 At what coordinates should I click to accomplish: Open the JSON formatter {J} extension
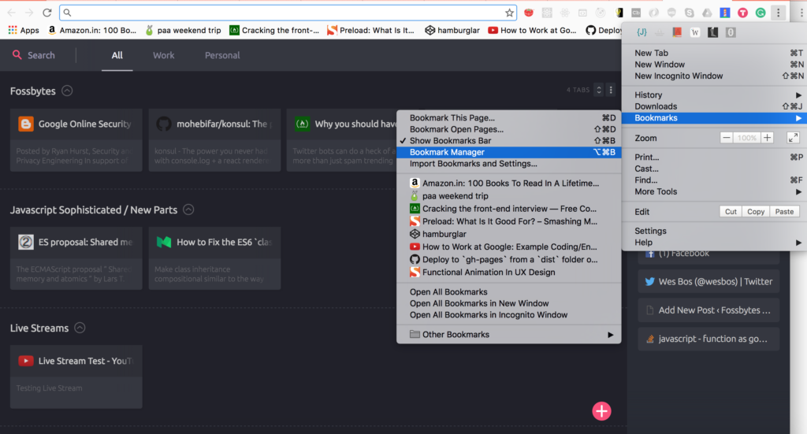tap(642, 32)
